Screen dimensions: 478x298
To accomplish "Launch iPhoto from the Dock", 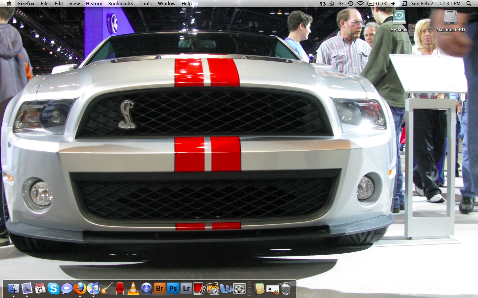I will [213, 289].
